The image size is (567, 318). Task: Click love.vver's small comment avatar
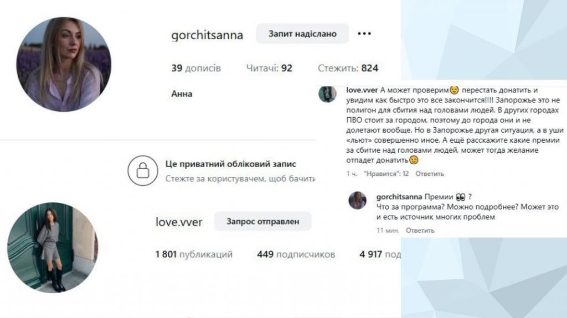pyautogui.click(x=327, y=94)
